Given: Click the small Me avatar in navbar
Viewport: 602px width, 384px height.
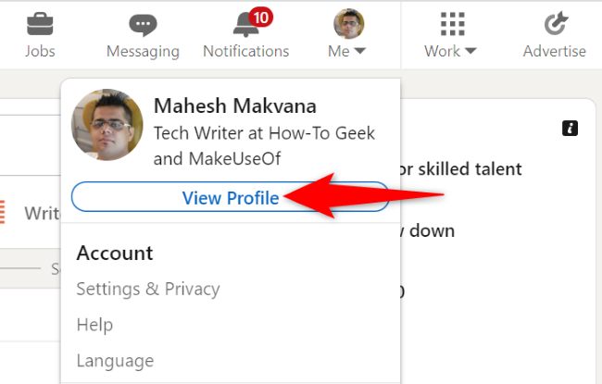Looking at the screenshot, I should [348, 23].
